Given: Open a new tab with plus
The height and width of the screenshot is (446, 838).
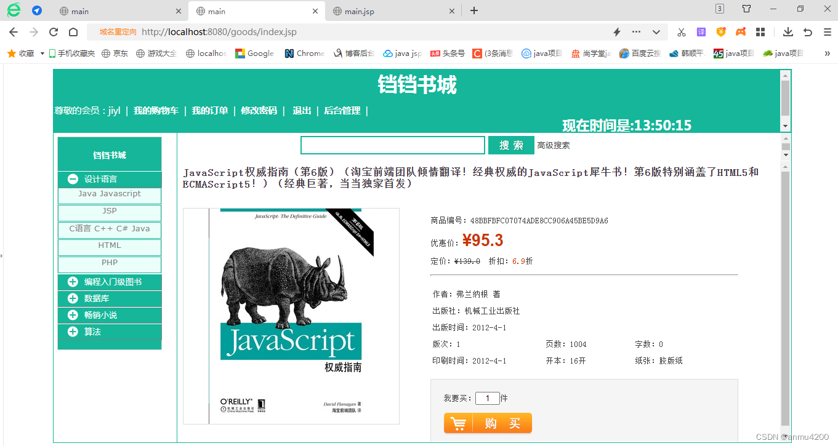Looking at the screenshot, I should pyautogui.click(x=474, y=10).
